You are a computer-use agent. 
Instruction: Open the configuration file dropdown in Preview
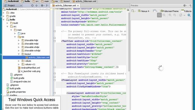coord(133,11)
